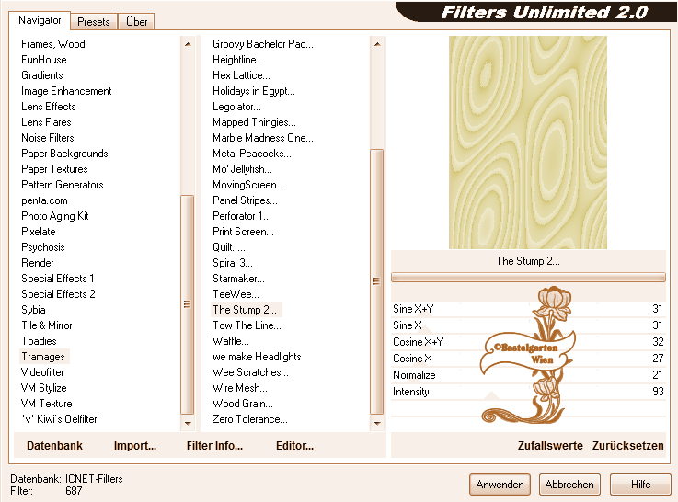678x502 pixels.
Task: Click the Import... button
Action: pyautogui.click(x=135, y=445)
